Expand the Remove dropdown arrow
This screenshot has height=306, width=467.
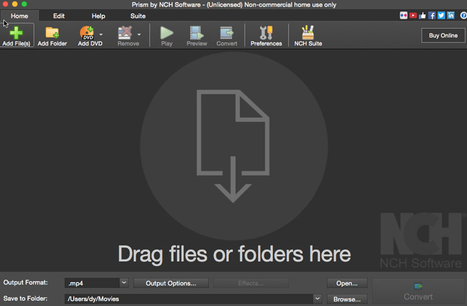pyautogui.click(x=139, y=34)
